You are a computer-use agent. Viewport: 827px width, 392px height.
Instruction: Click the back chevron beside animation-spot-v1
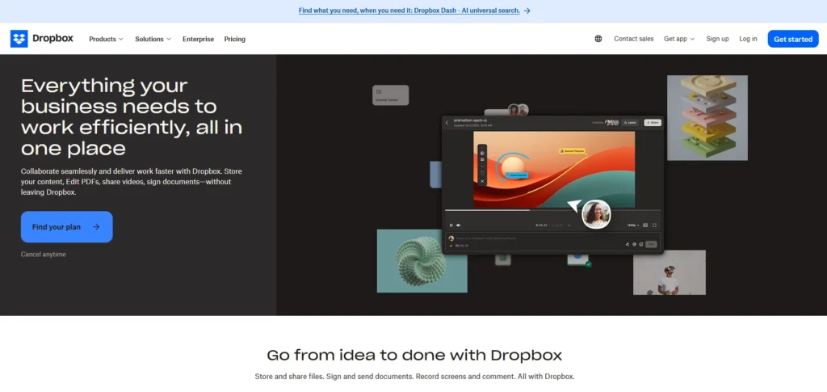[x=447, y=123]
